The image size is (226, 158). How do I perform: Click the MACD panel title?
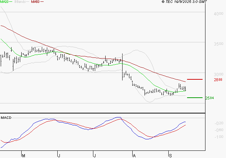pos(6,117)
